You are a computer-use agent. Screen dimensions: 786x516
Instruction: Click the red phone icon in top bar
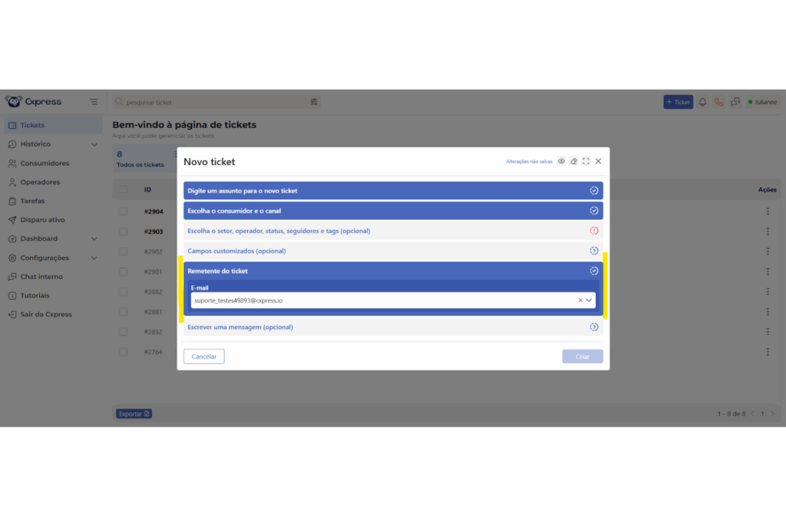click(x=718, y=102)
